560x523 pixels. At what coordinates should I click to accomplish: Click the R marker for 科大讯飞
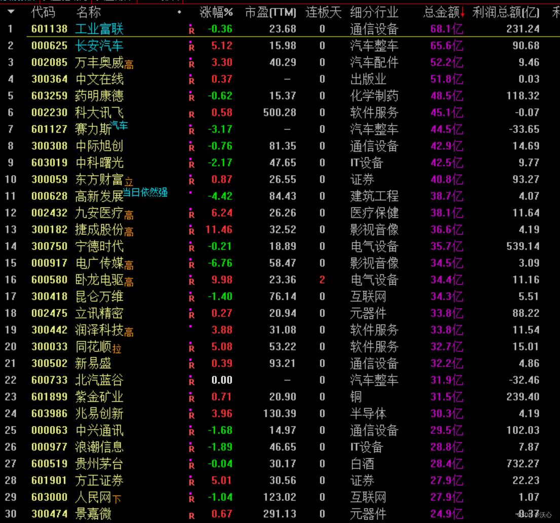[192, 114]
